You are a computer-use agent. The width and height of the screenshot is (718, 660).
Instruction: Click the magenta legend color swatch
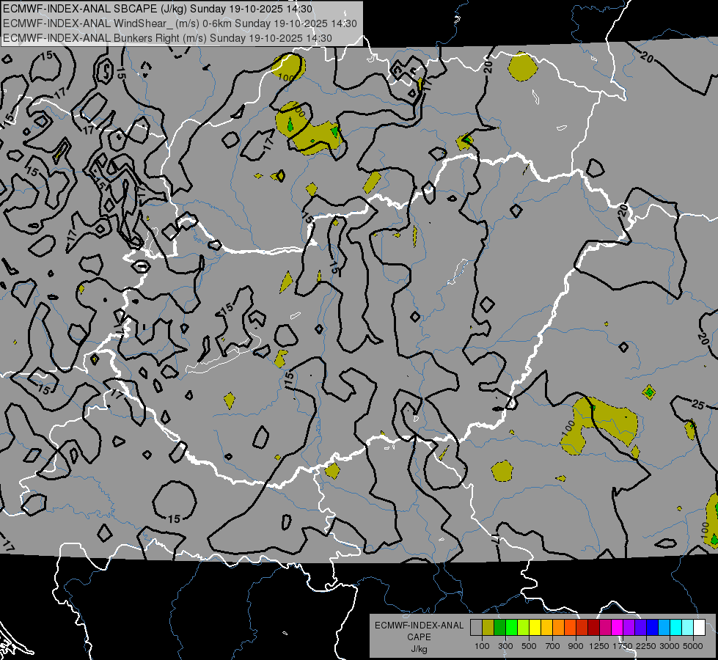(617, 628)
